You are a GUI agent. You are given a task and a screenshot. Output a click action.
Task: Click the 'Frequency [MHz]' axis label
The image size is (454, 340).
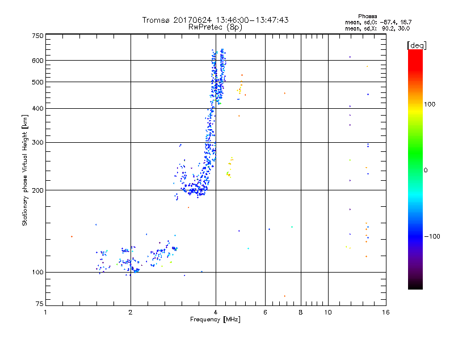tap(215, 320)
